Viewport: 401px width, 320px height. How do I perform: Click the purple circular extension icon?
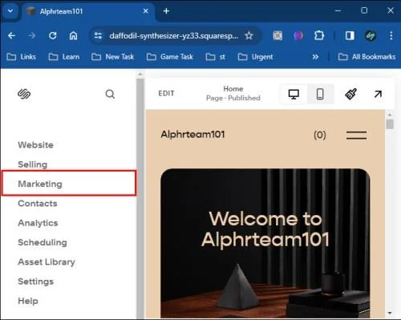298,35
